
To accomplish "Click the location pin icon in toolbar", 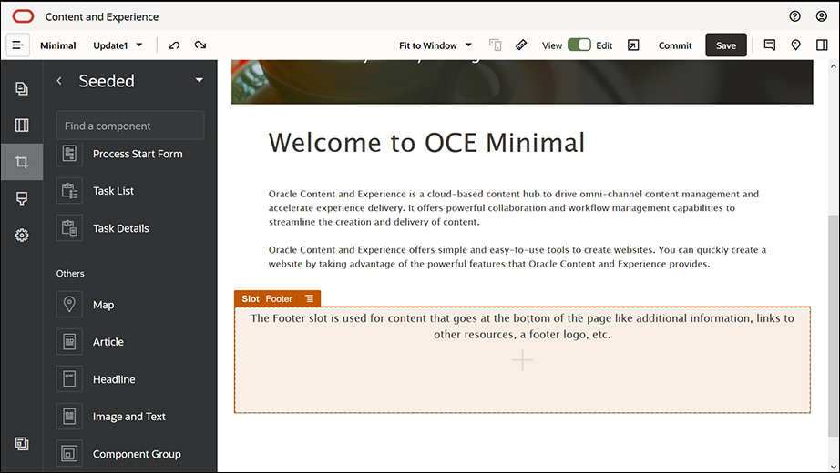I will click(795, 45).
